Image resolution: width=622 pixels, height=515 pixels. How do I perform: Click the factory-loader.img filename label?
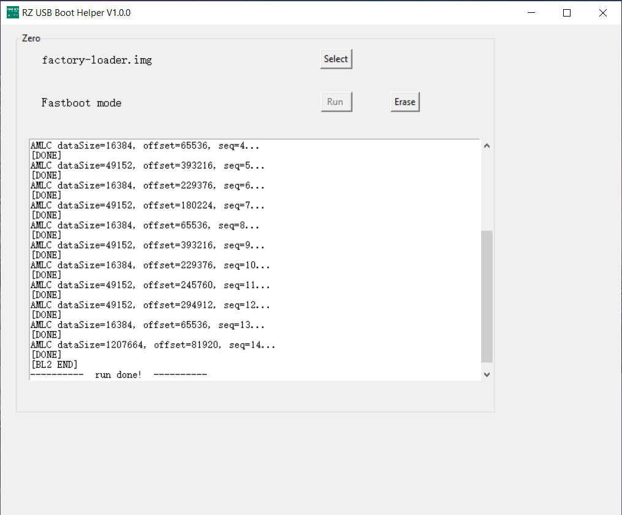click(x=97, y=59)
